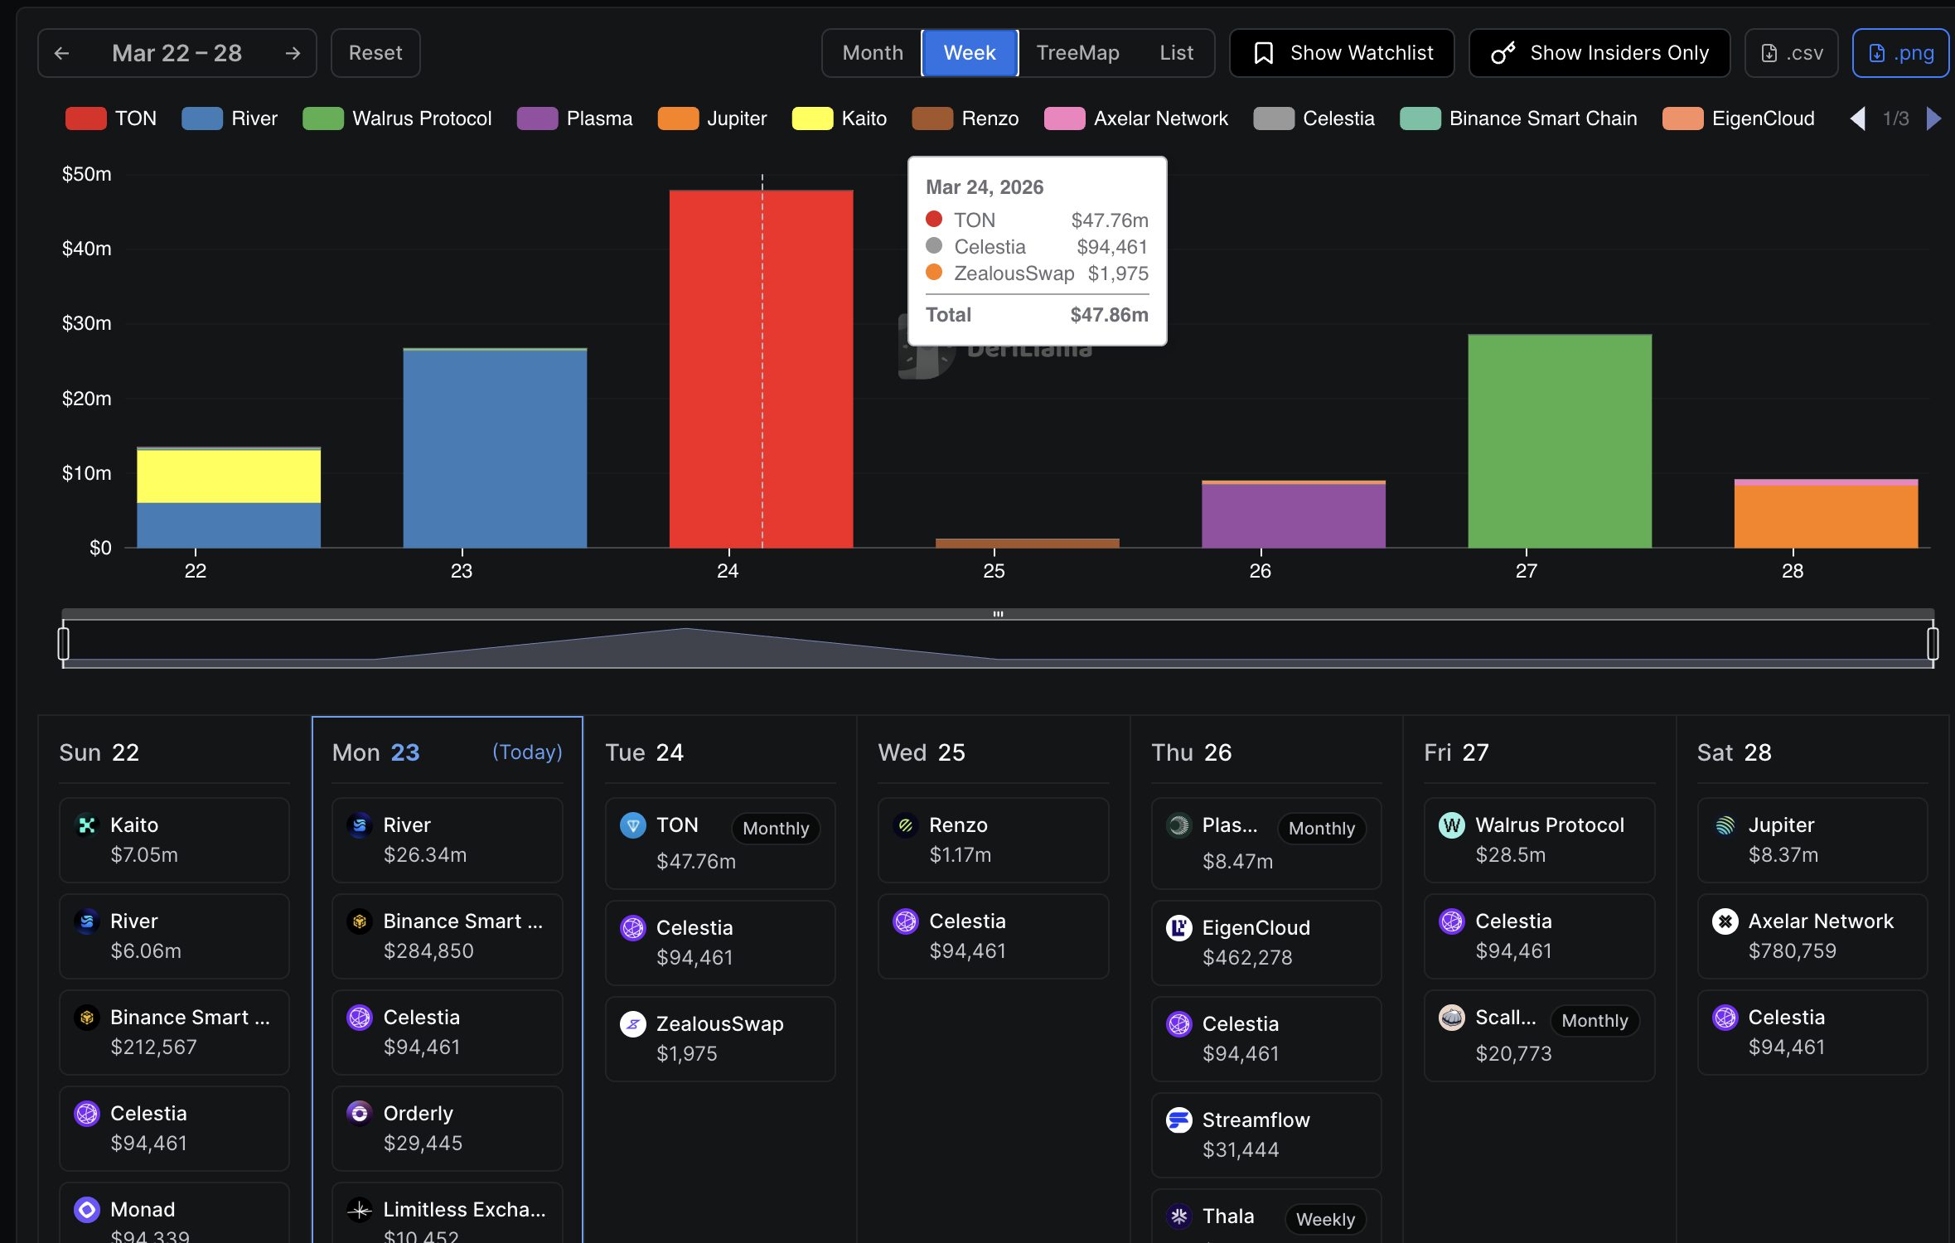
Task: Click the TON token icon on Tuesday
Action: click(x=633, y=825)
